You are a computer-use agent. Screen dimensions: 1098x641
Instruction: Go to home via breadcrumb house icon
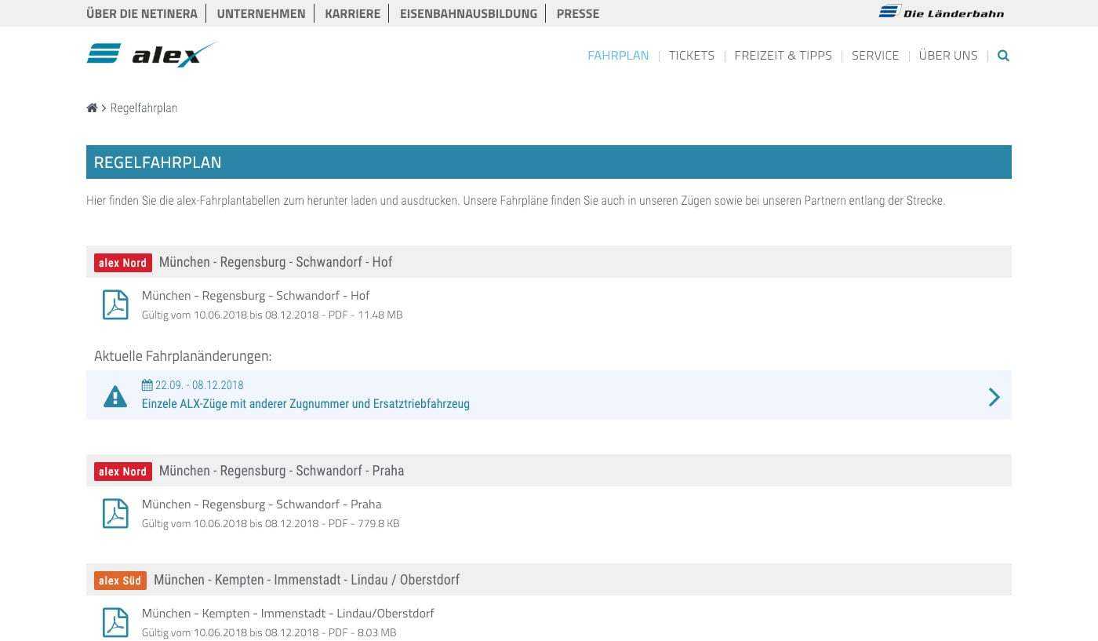pyautogui.click(x=92, y=108)
